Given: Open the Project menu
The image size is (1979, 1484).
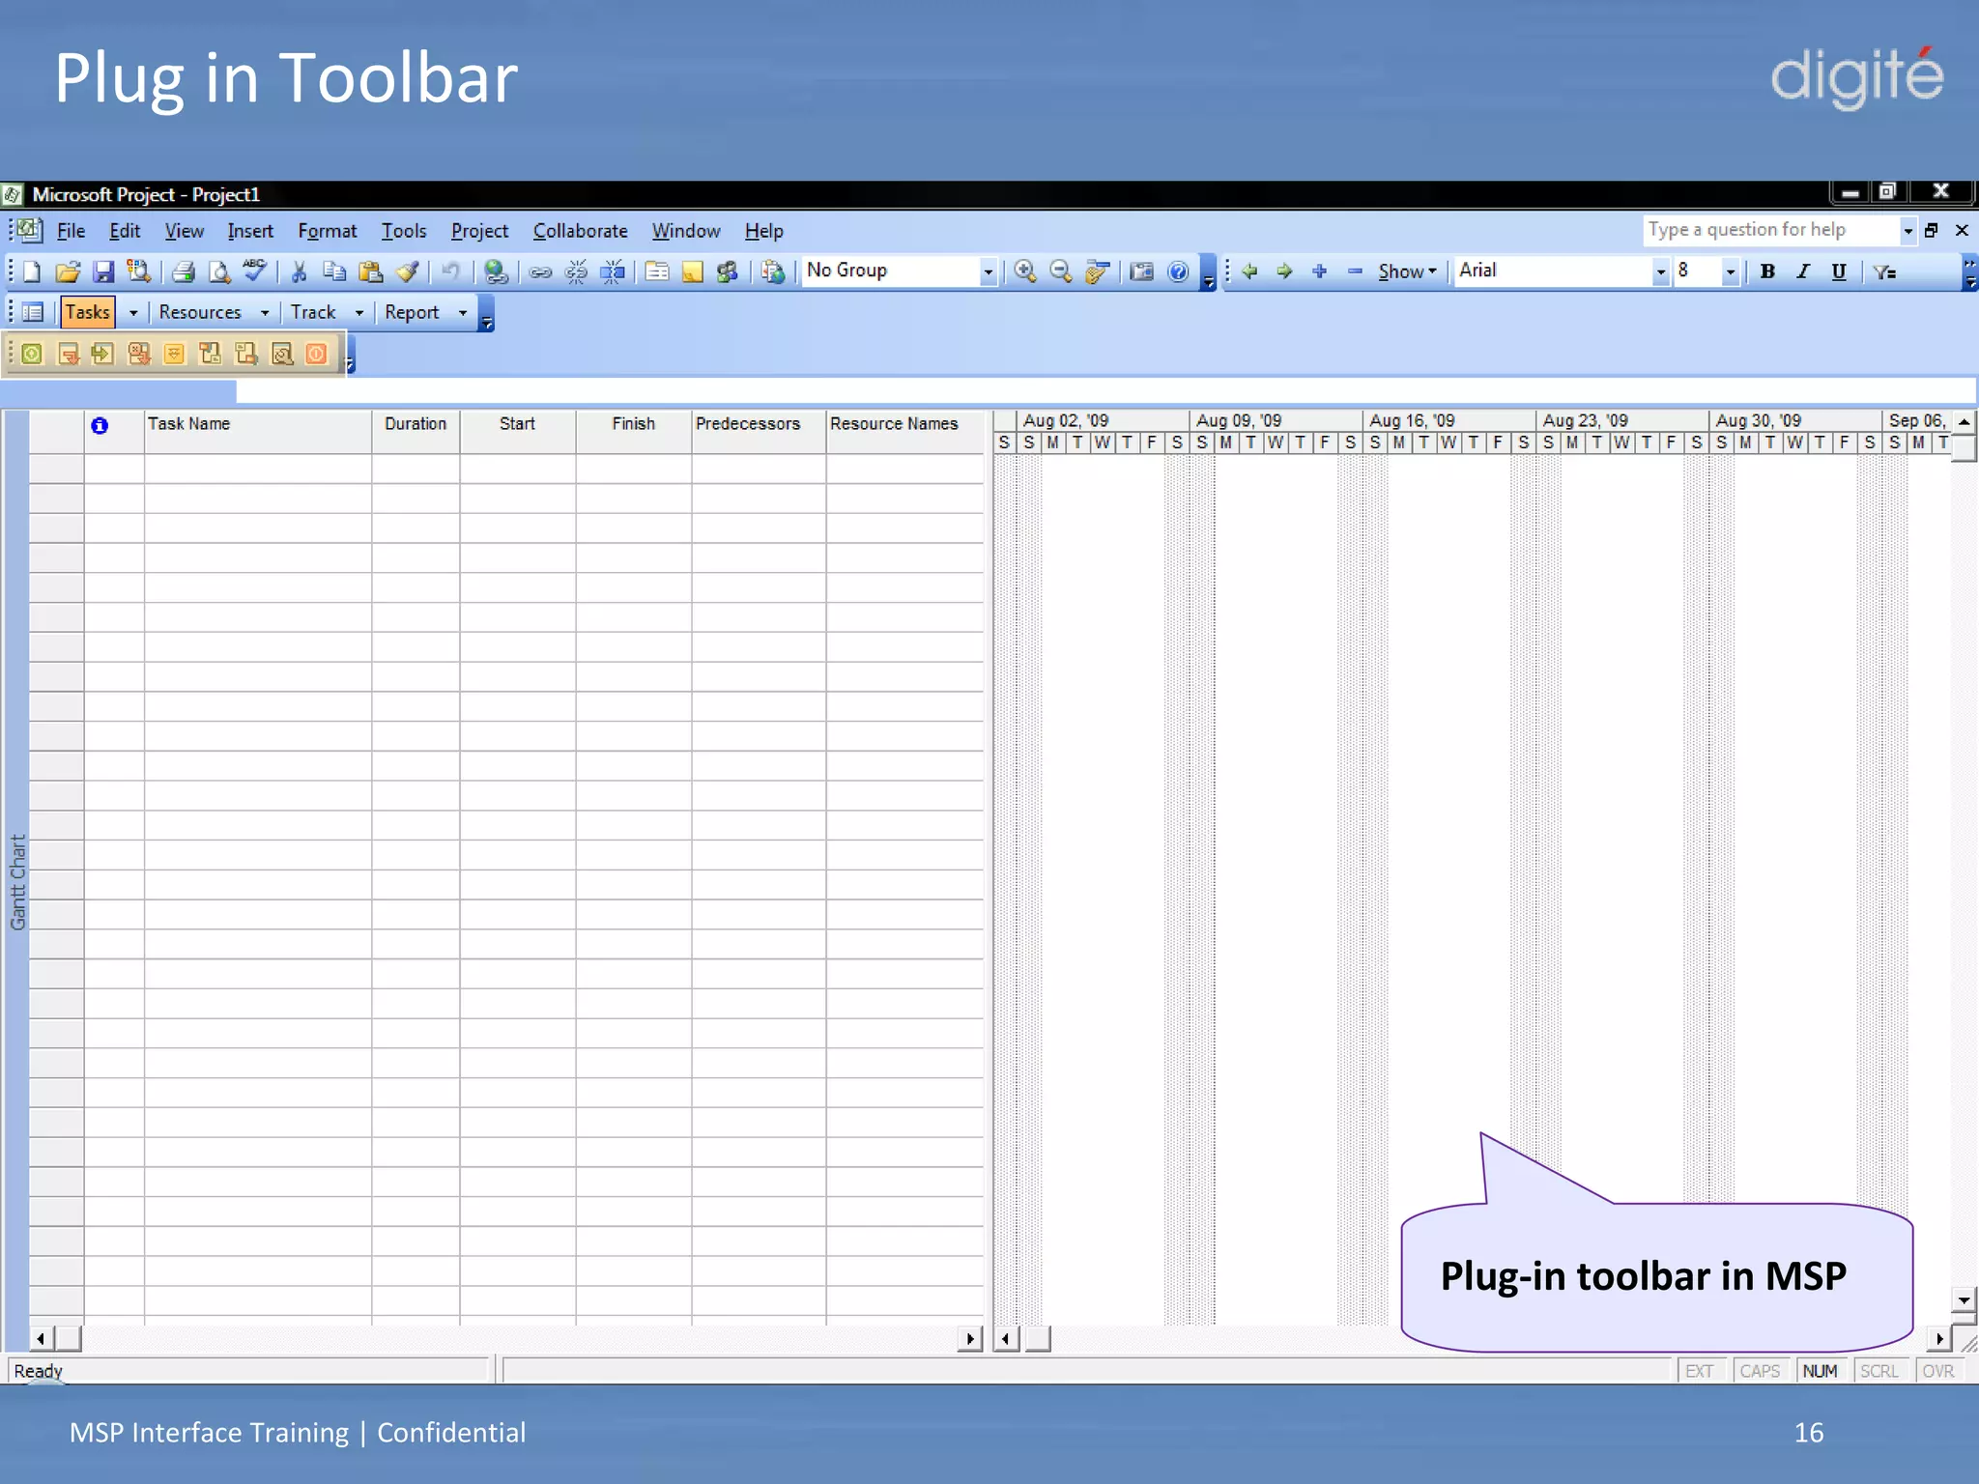Looking at the screenshot, I should (479, 231).
